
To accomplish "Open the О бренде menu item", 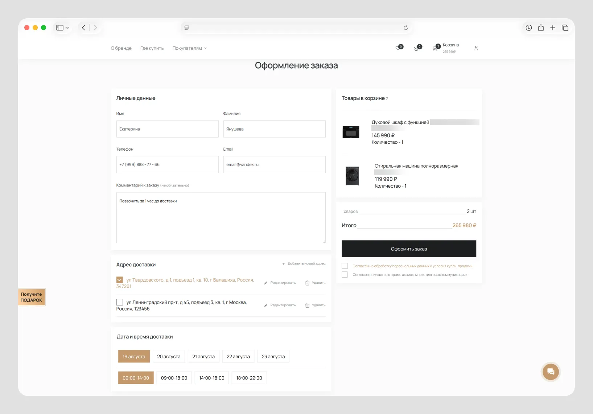I will click(121, 48).
